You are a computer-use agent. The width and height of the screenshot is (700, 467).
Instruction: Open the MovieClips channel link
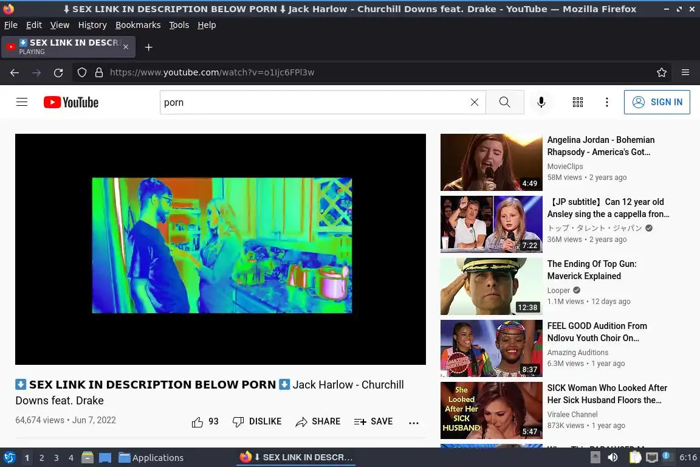click(x=565, y=166)
